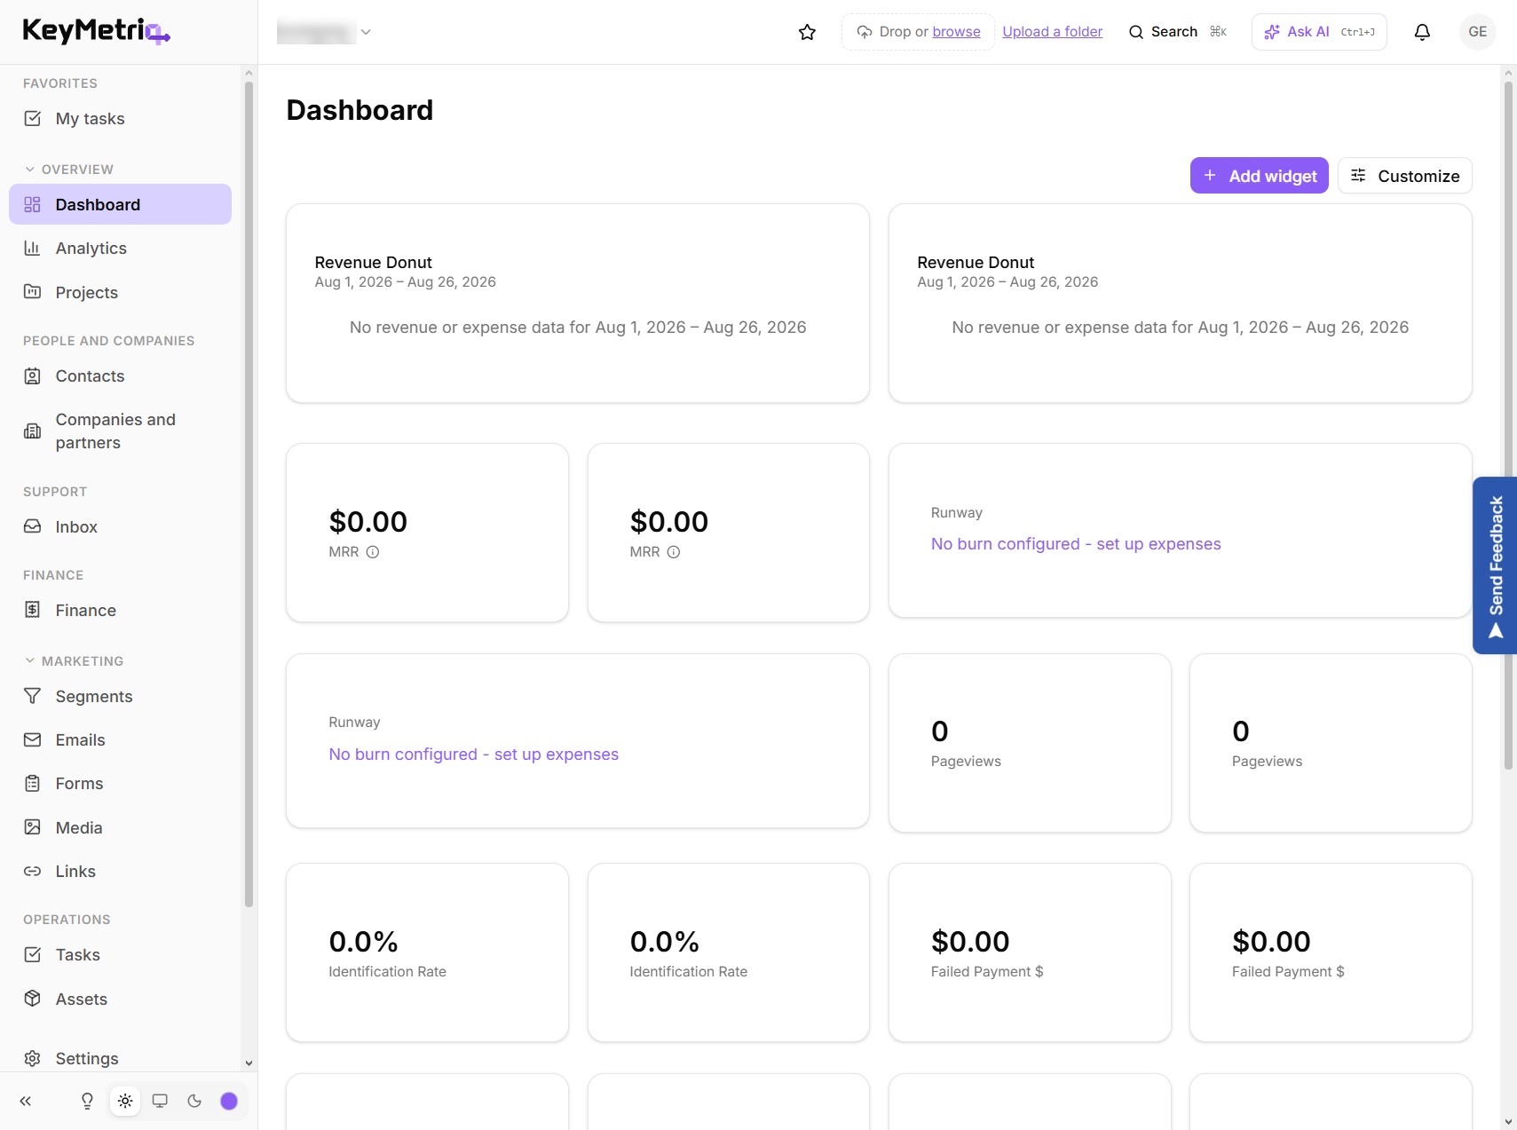The width and height of the screenshot is (1517, 1130).
Task: Open Projects from sidebar
Action: point(120,292)
